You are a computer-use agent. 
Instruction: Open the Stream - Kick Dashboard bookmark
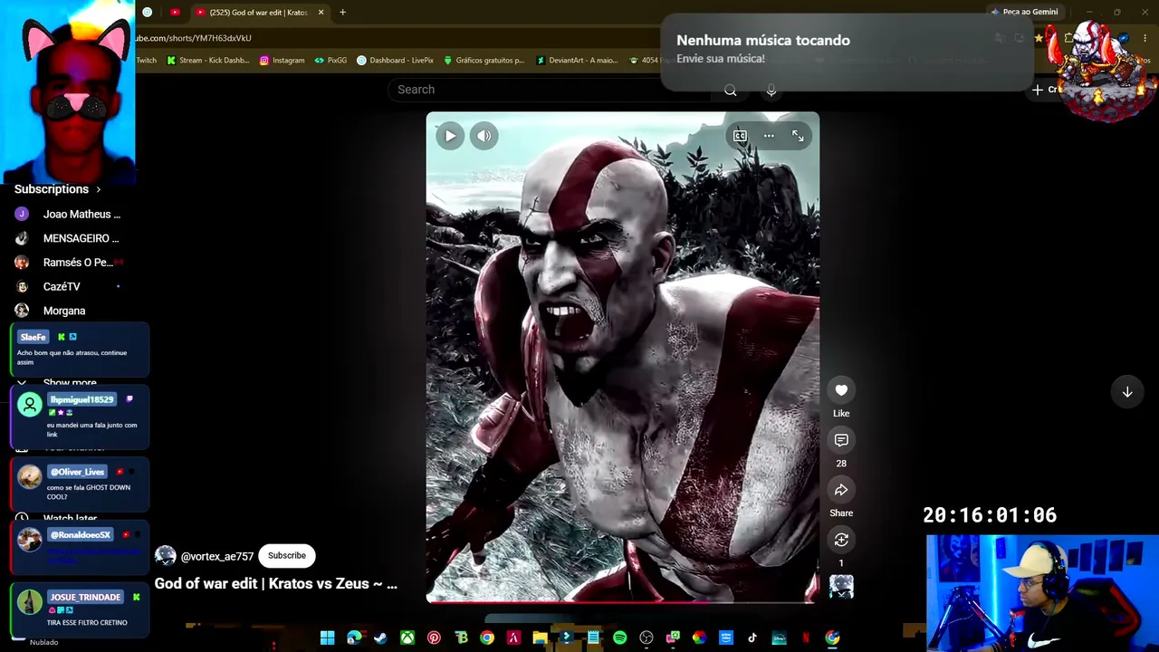[x=207, y=61]
